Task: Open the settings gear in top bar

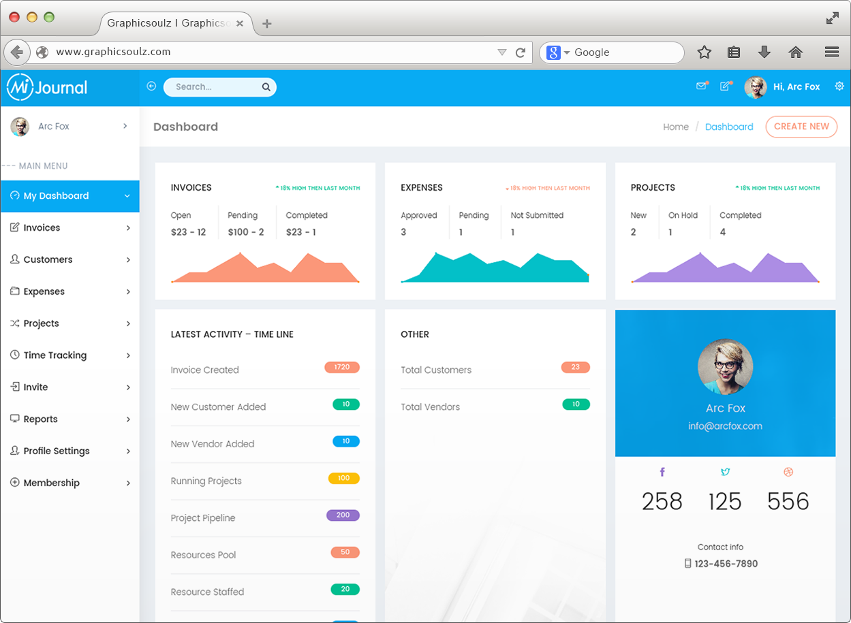Action: point(839,86)
